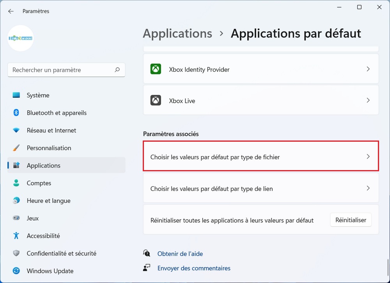This screenshot has height=283, width=390.
Task: Click chevron for par type de lien
Action: 368,188
